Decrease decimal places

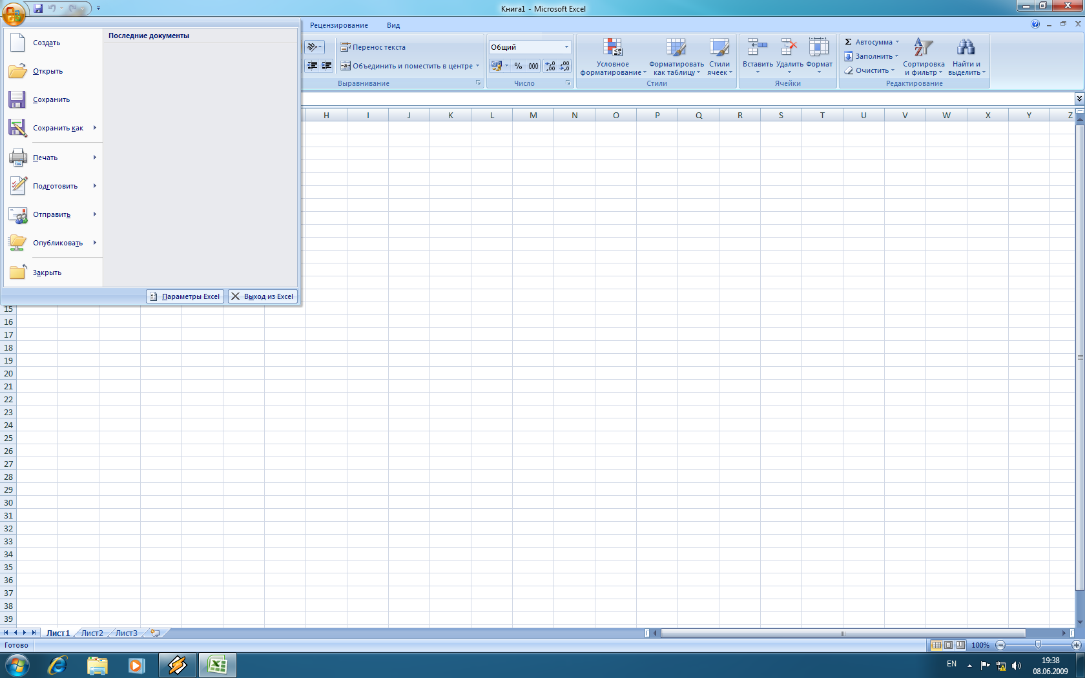564,66
